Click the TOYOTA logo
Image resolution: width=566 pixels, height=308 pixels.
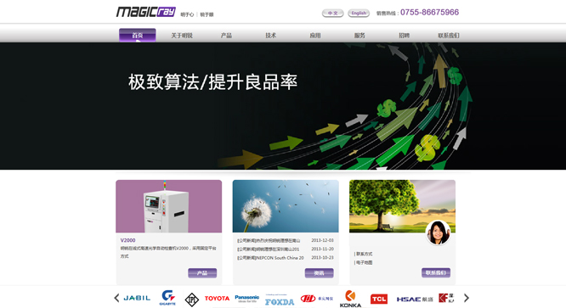[217, 299]
